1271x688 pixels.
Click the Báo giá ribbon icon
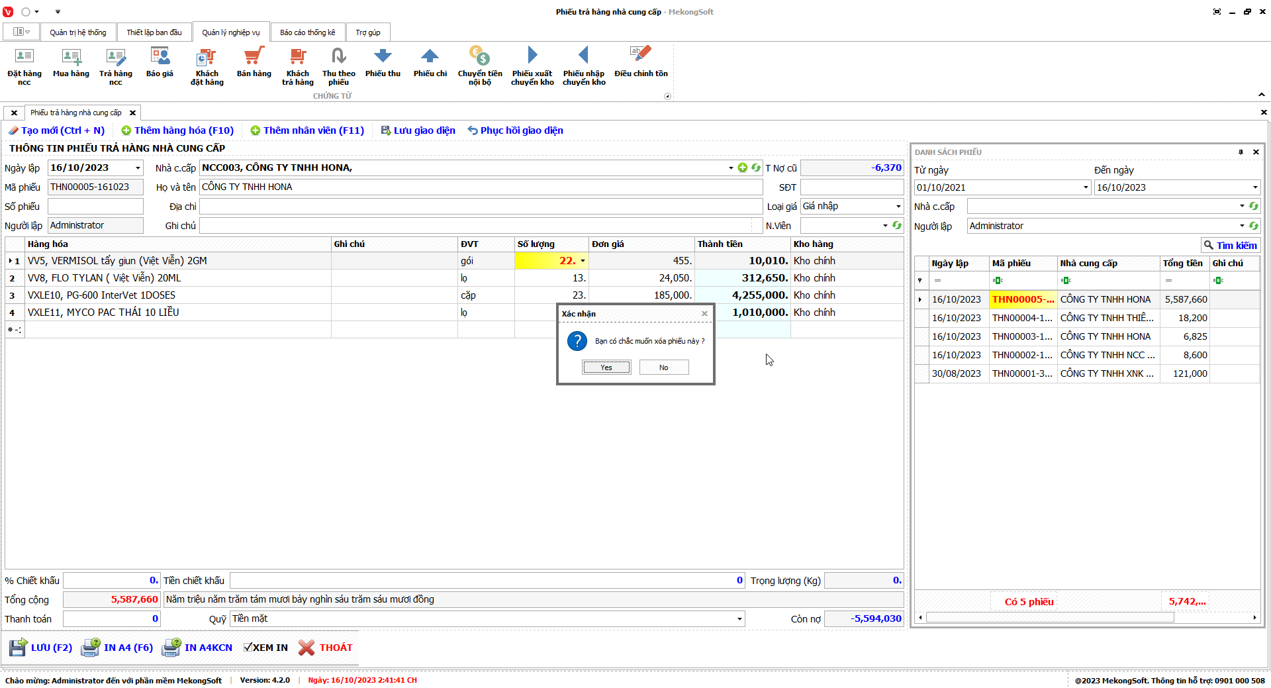[160, 57]
